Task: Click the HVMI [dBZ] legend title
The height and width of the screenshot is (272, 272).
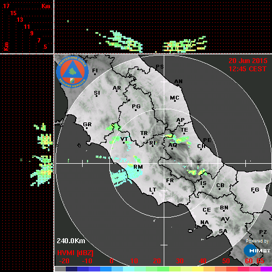Action: click(75, 253)
